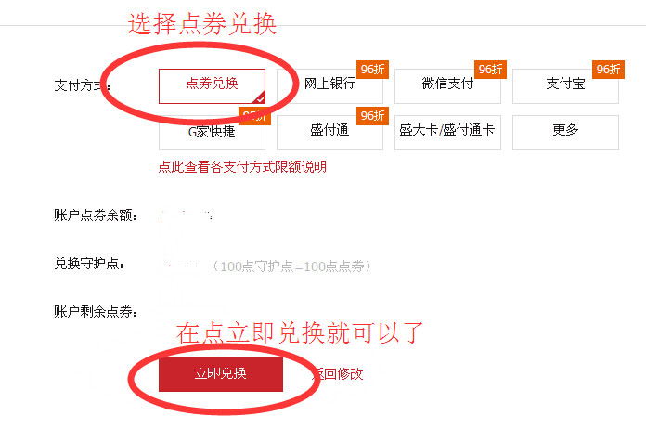Focus the 兑换守护点 amount field
646x428 pixels.
[x=184, y=266]
